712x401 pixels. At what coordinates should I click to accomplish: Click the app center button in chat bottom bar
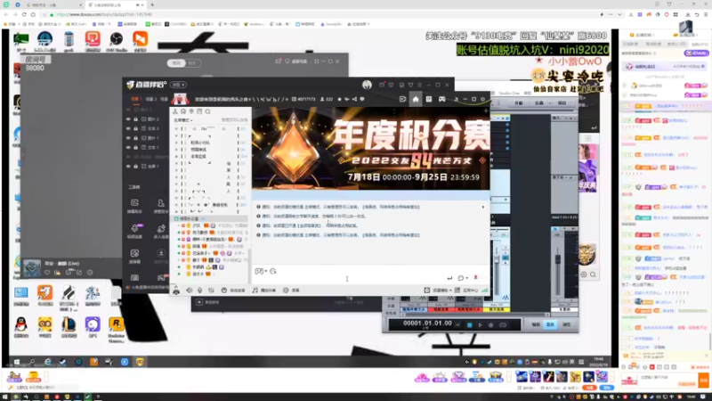coord(466,291)
